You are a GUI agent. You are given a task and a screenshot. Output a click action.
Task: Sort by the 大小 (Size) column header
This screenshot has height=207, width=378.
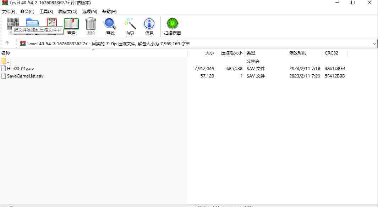202,53
